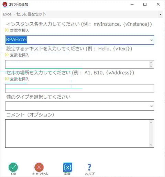Click 変数を挿入 link under 設定するテキスト label
The image size is (165, 177).
[20, 55]
